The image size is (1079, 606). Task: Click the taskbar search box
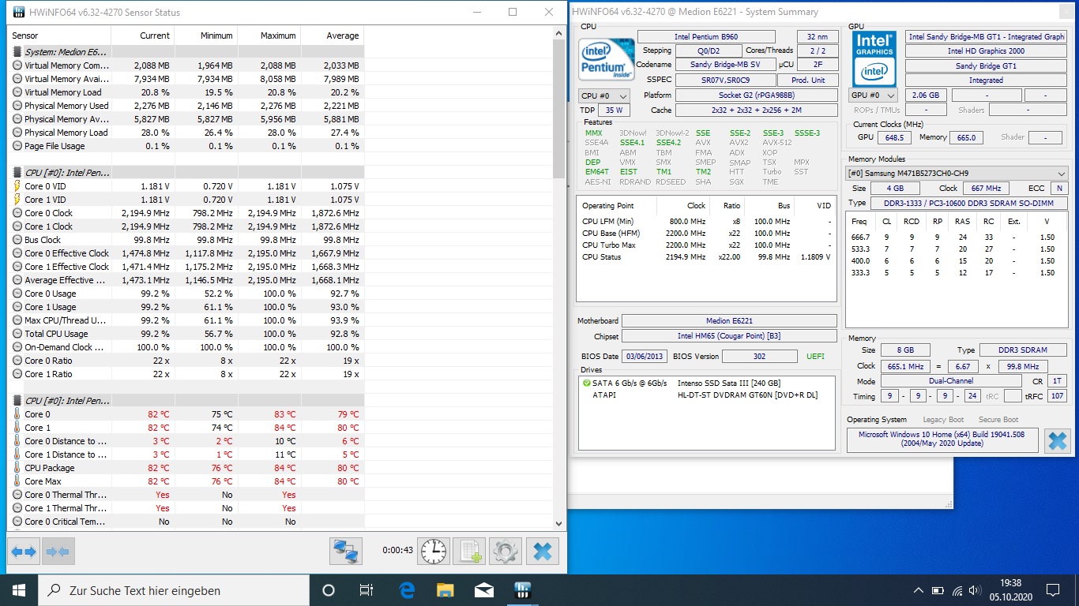coord(173,590)
